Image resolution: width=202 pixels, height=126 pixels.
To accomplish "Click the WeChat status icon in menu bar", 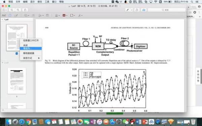I will [117, 2].
